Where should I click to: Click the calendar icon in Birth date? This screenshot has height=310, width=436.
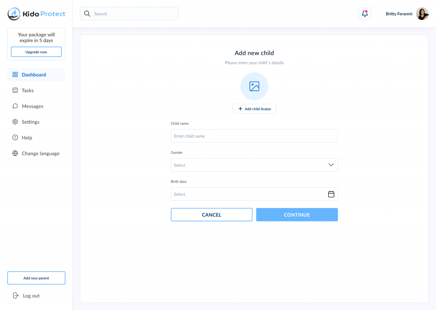click(331, 194)
